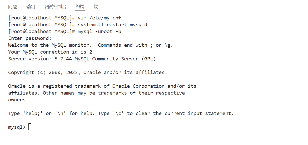Click the 'Your MySQL connection id is 2' line
The height and width of the screenshot is (145, 308).
[x=50, y=52]
